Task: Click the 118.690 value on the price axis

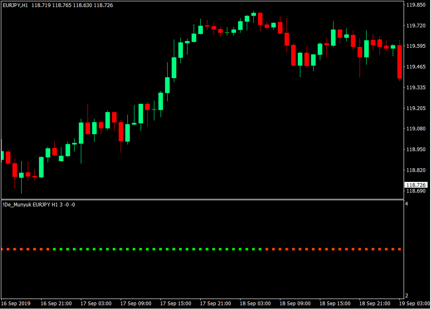Action: (417, 191)
